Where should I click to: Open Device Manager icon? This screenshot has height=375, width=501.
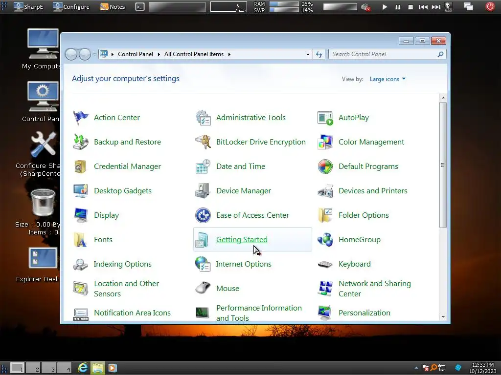click(x=203, y=191)
